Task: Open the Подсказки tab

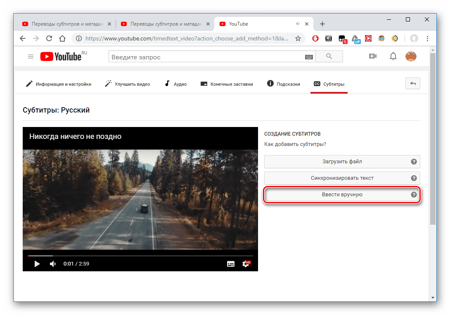Action: pyautogui.click(x=284, y=84)
